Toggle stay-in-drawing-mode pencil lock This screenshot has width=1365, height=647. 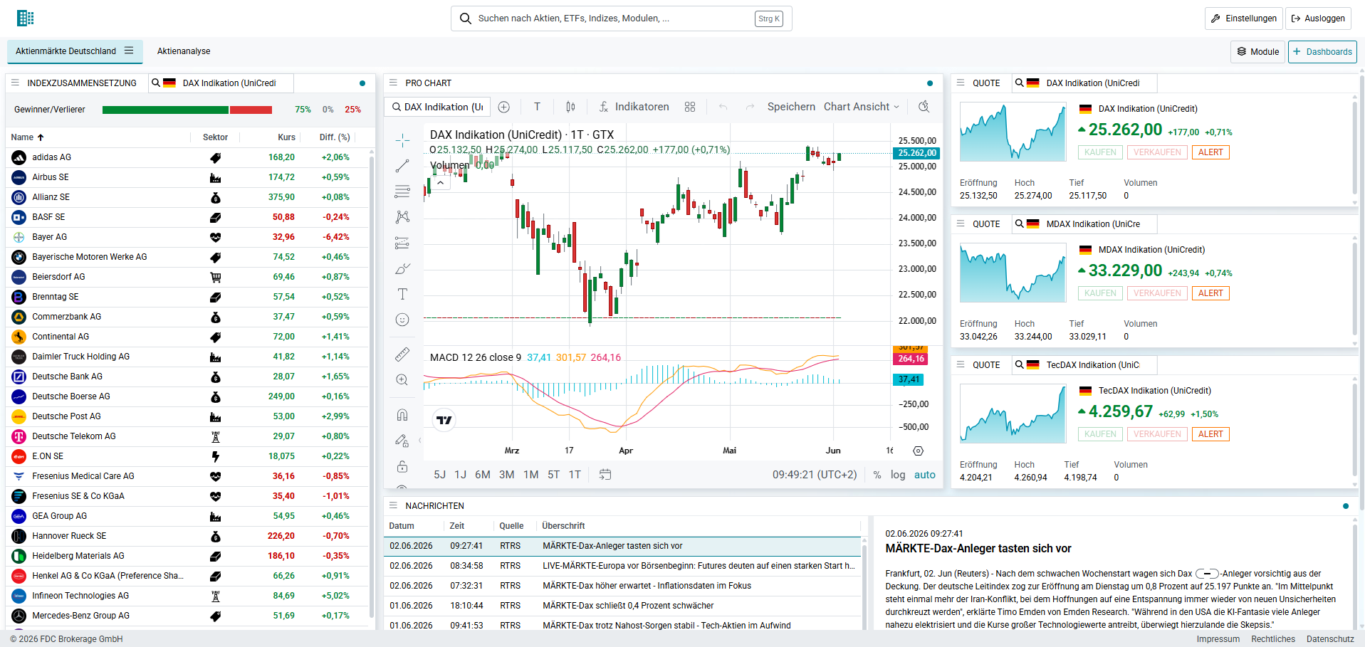tap(402, 441)
